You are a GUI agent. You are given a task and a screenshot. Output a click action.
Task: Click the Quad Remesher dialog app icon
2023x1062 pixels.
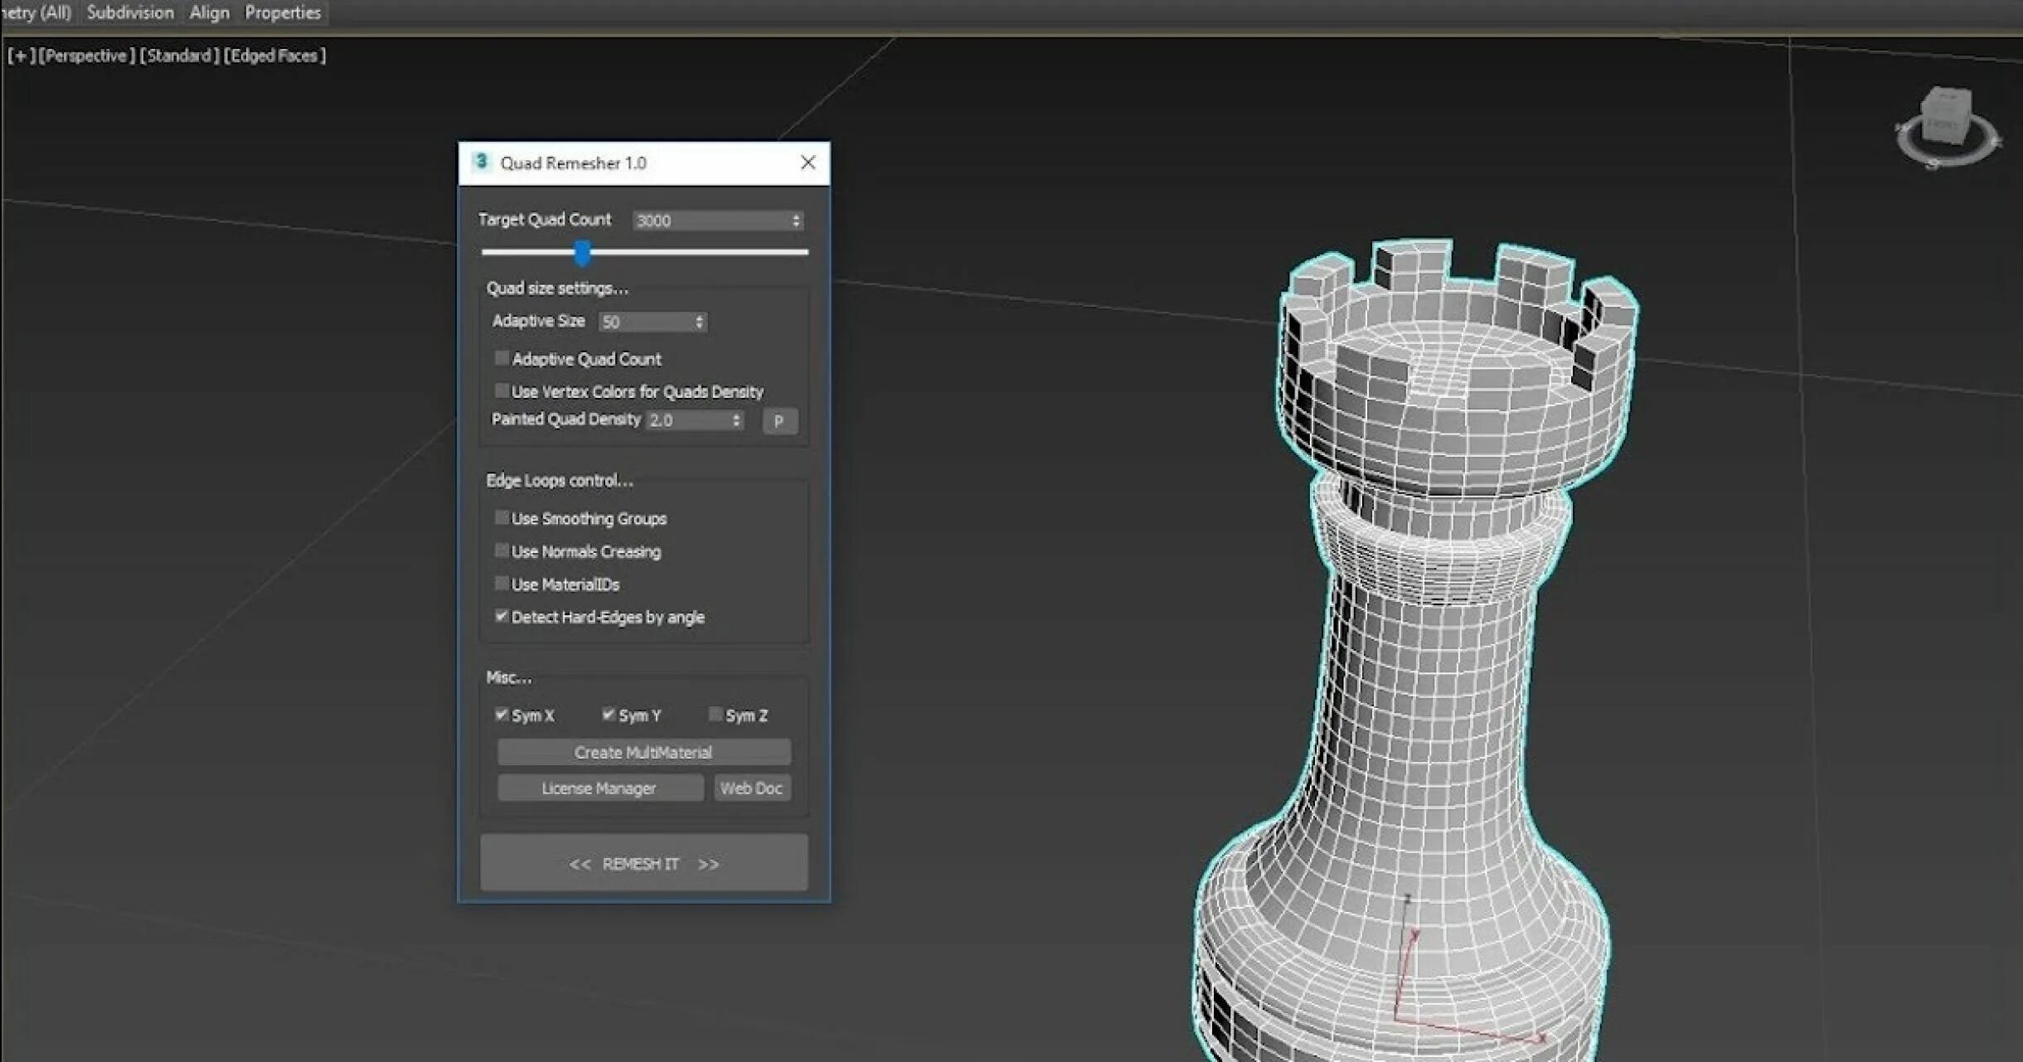(x=481, y=162)
